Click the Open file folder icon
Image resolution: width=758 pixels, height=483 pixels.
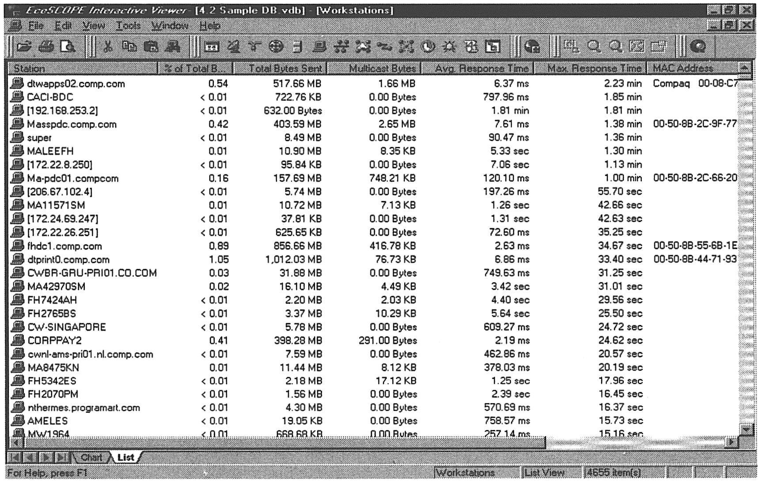(25, 47)
